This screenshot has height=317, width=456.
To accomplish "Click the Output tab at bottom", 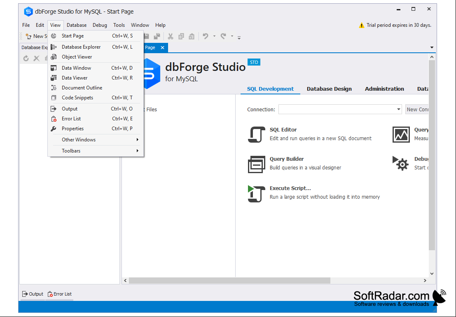I will pyautogui.click(x=33, y=294).
